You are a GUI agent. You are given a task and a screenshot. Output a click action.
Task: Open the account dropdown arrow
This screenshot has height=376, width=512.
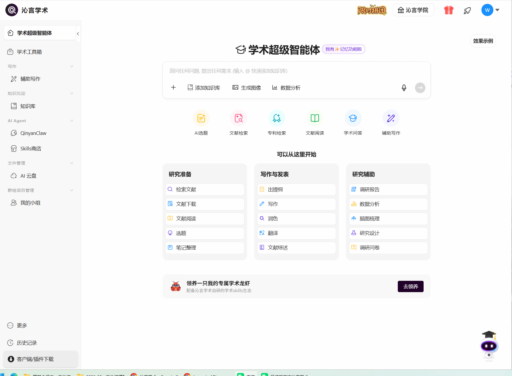click(x=497, y=10)
